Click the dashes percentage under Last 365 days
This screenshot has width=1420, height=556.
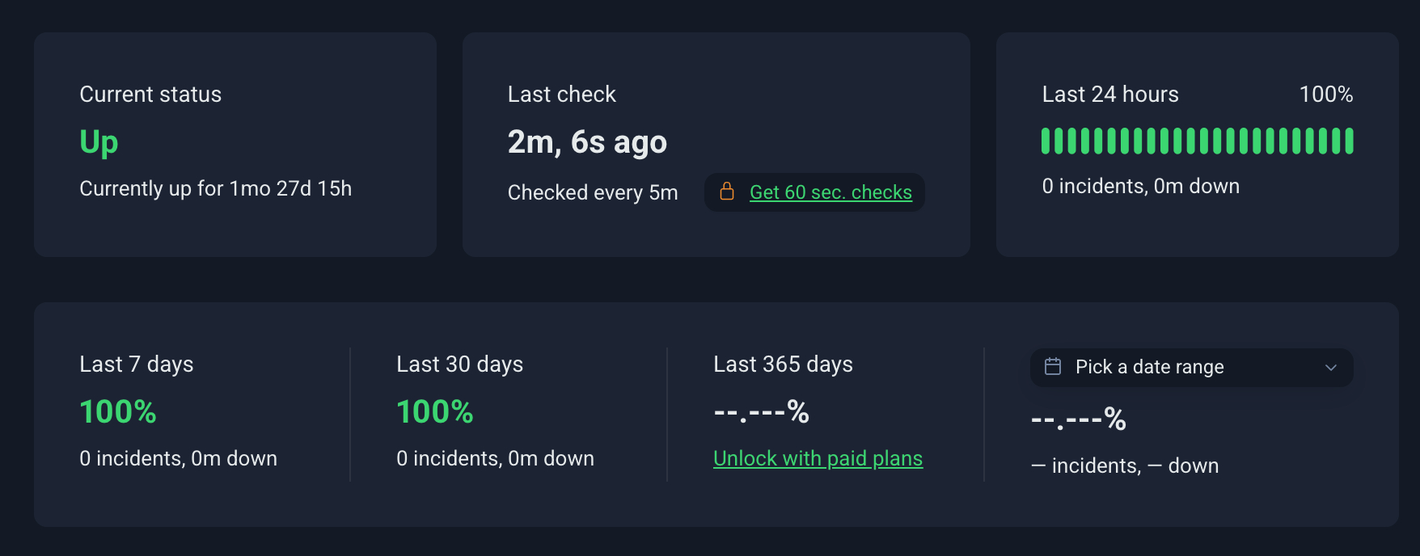coord(761,412)
